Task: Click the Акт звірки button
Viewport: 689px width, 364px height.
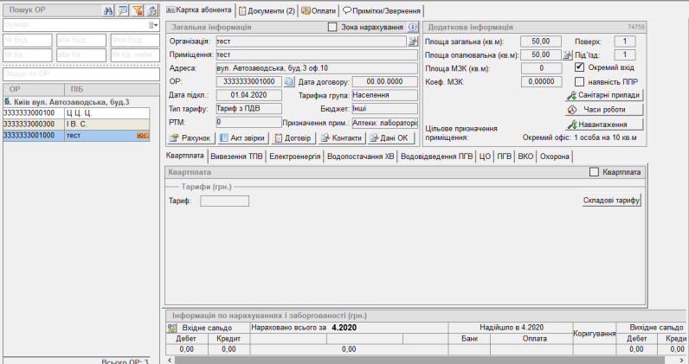Action: [x=241, y=137]
